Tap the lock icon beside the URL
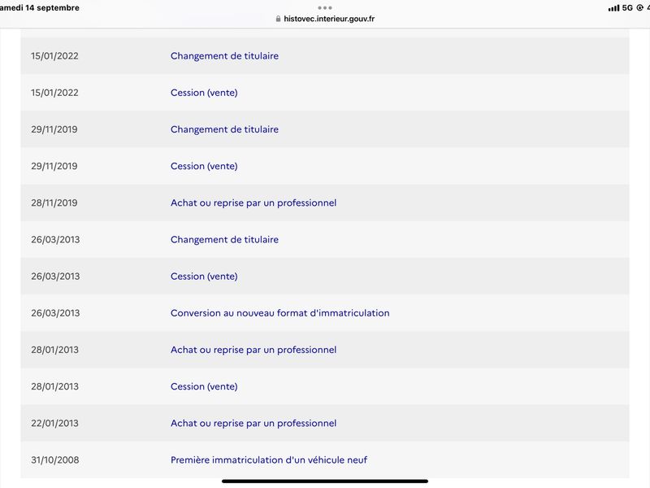 [278, 19]
